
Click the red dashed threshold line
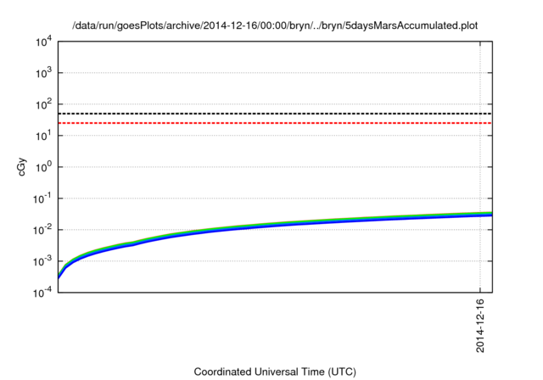click(275, 123)
